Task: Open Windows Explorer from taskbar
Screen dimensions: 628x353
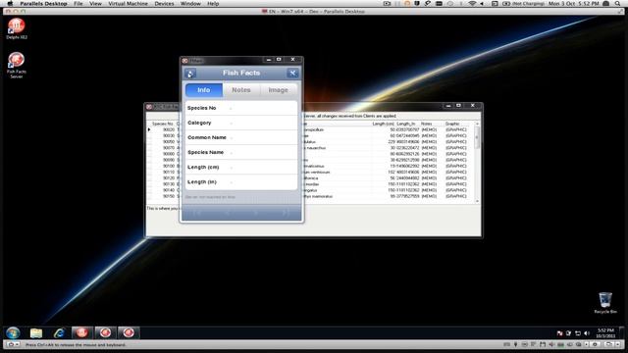Action: pos(36,332)
